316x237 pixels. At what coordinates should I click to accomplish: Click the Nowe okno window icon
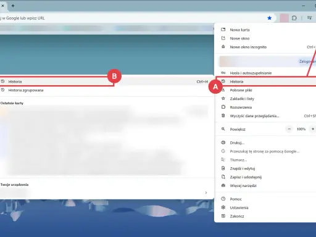pyautogui.click(x=223, y=38)
